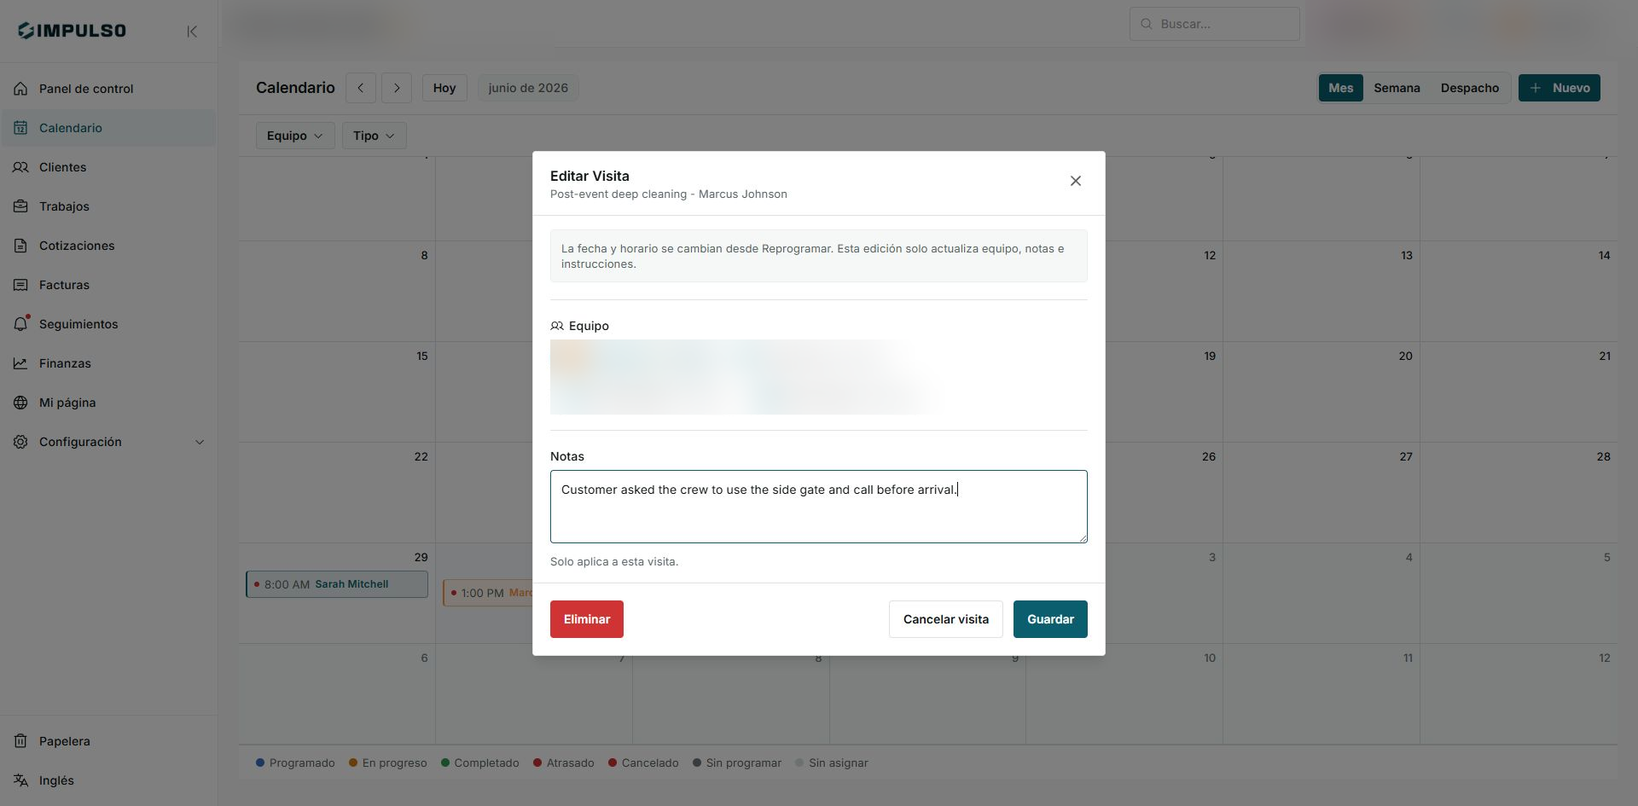Switch to Mes view
1638x806 pixels.
tap(1341, 88)
